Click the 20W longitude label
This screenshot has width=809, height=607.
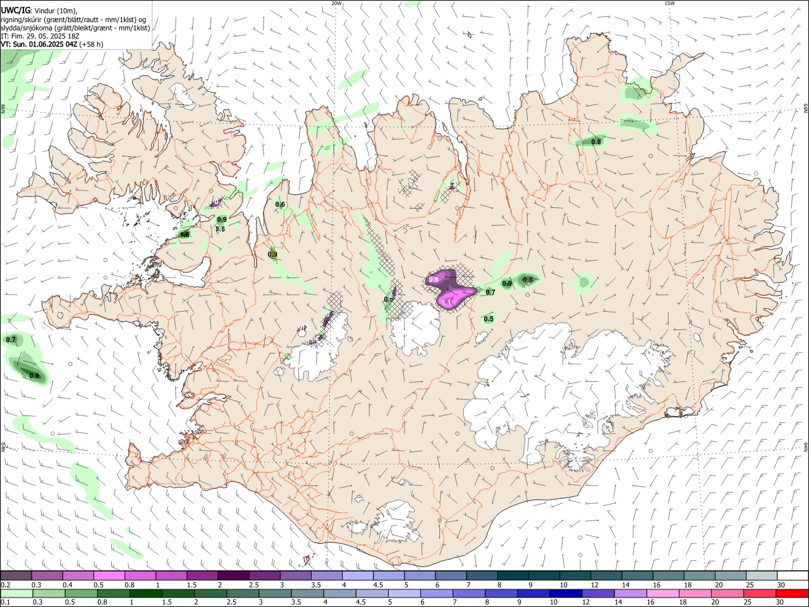[336, 3]
